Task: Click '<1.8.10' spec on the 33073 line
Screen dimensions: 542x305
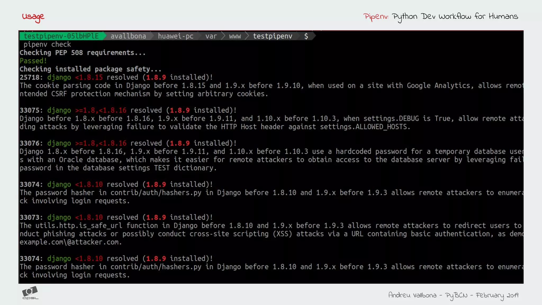Action: [89, 217]
